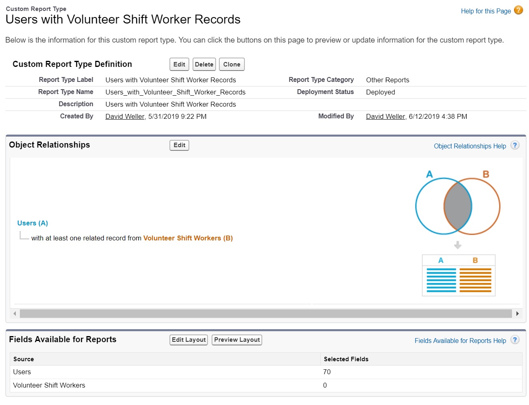Click the horizontal scrollbar track

coord(266,313)
